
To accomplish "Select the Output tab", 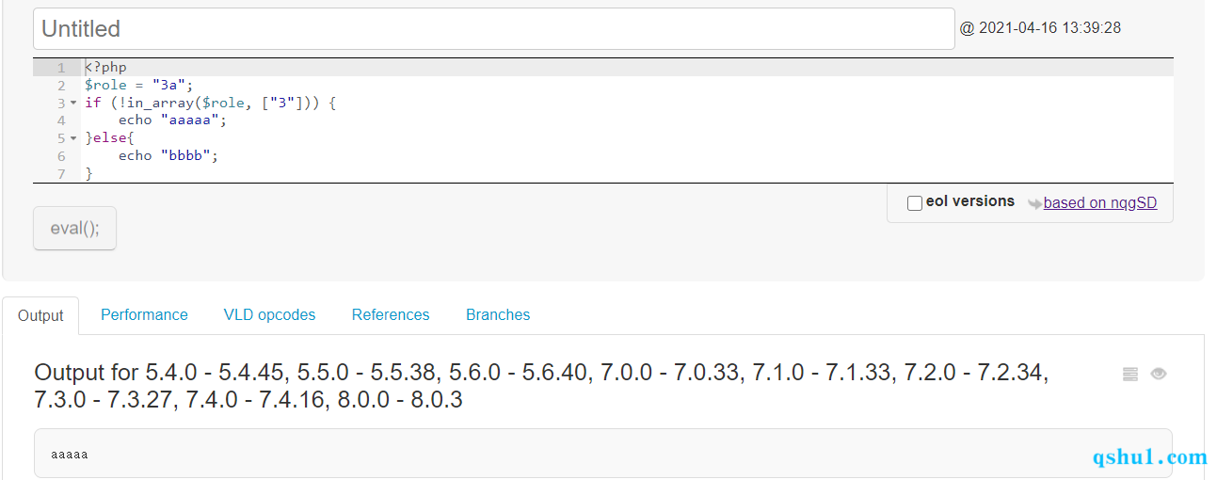I will tap(40, 315).
